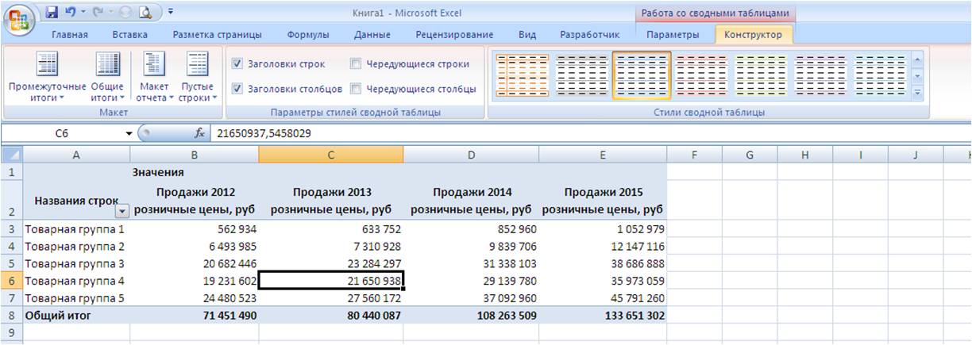Switch to the Параметры tab
Image resolution: width=972 pixels, height=345 pixels.
point(673,35)
